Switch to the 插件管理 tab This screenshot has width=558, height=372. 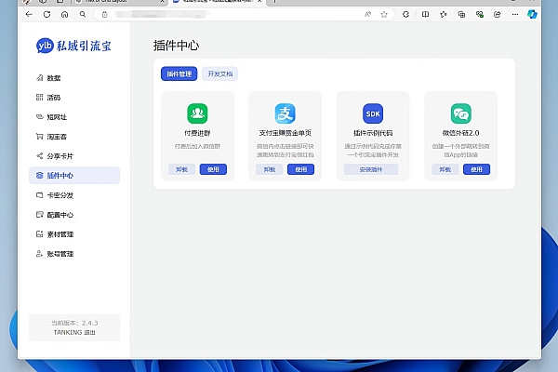point(179,73)
